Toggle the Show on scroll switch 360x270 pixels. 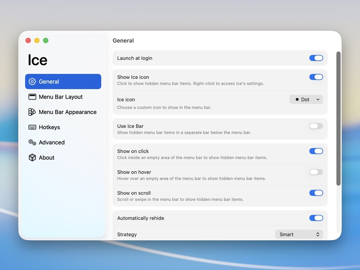coord(316,193)
